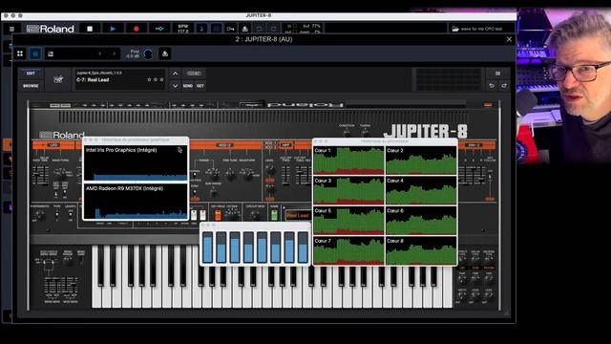This screenshot has width=611, height=344.
Task: Click the ENV-2 section header
Action: (474, 145)
